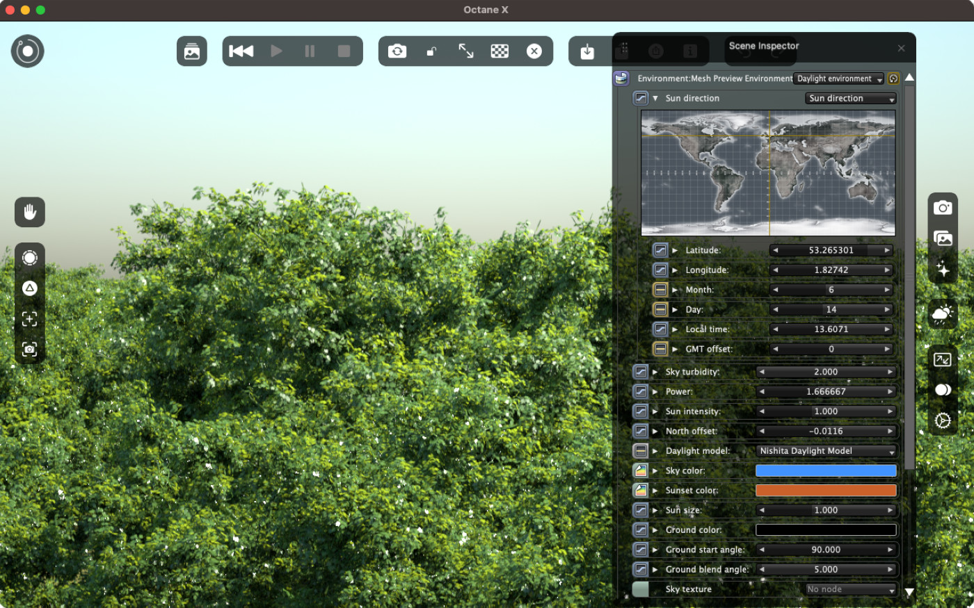
Task: Increase the Day value with right arrow
Action: (x=887, y=310)
